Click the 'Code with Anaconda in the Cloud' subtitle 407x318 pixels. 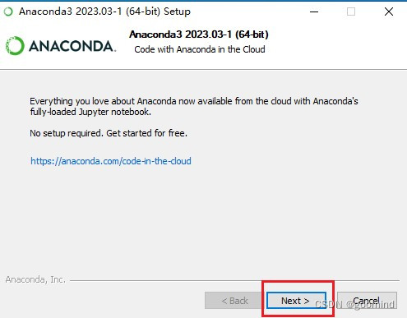coord(200,49)
